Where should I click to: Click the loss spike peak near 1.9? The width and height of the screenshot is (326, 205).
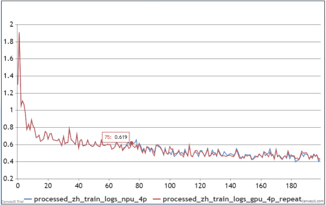[19, 33]
